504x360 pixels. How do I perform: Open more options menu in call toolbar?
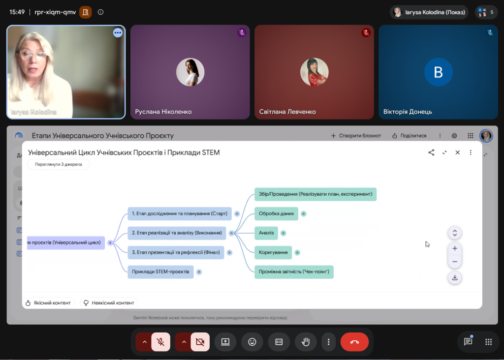coord(328,342)
